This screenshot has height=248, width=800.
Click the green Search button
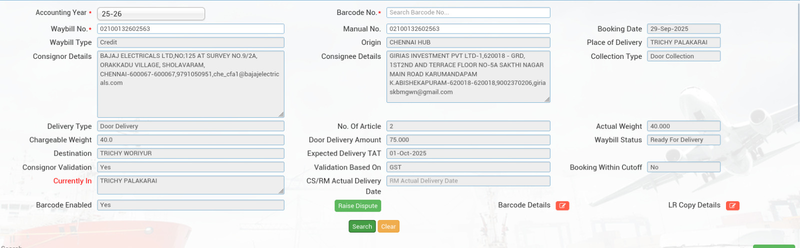tap(362, 227)
